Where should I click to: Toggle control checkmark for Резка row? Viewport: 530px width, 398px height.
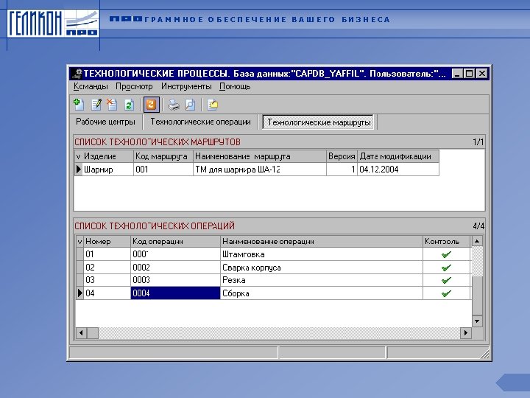coord(447,280)
